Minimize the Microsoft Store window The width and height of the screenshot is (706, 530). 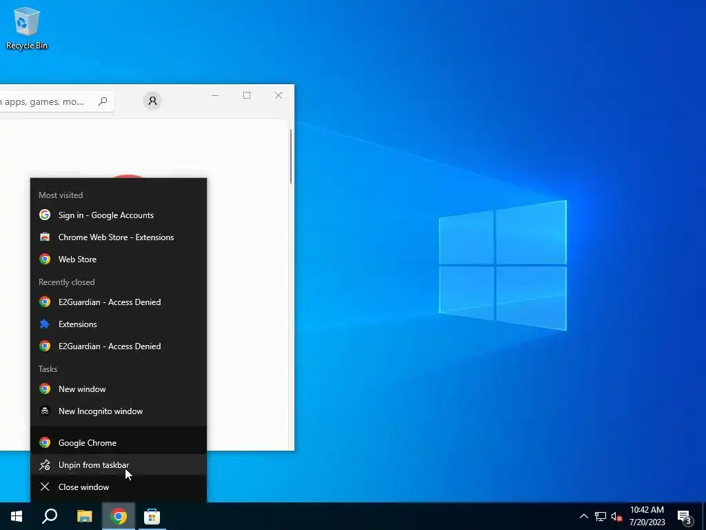215,95
